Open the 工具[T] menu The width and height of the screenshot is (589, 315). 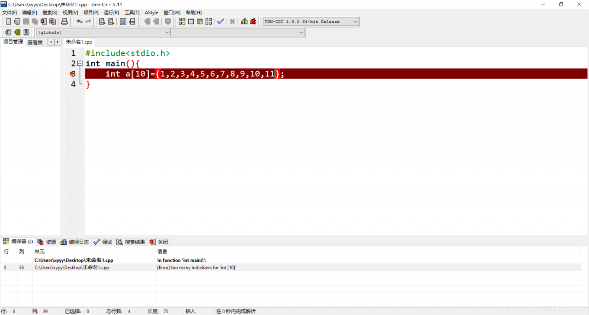(132, 12)
